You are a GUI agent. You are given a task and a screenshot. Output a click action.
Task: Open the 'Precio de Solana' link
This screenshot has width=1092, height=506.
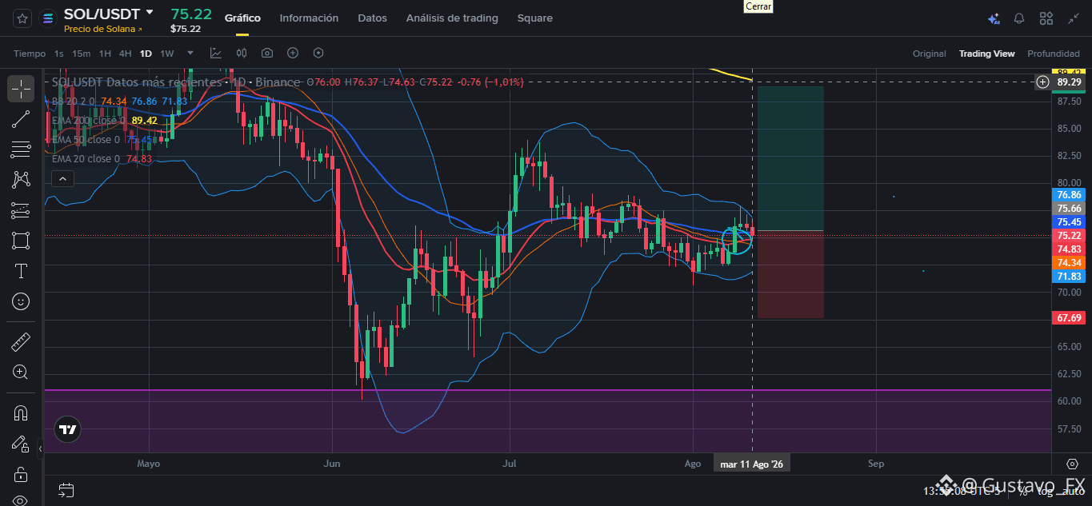coord(103,29)
